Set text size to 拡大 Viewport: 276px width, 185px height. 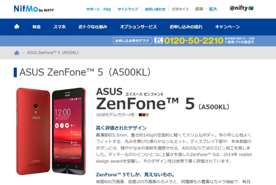(x=213, y=9)
